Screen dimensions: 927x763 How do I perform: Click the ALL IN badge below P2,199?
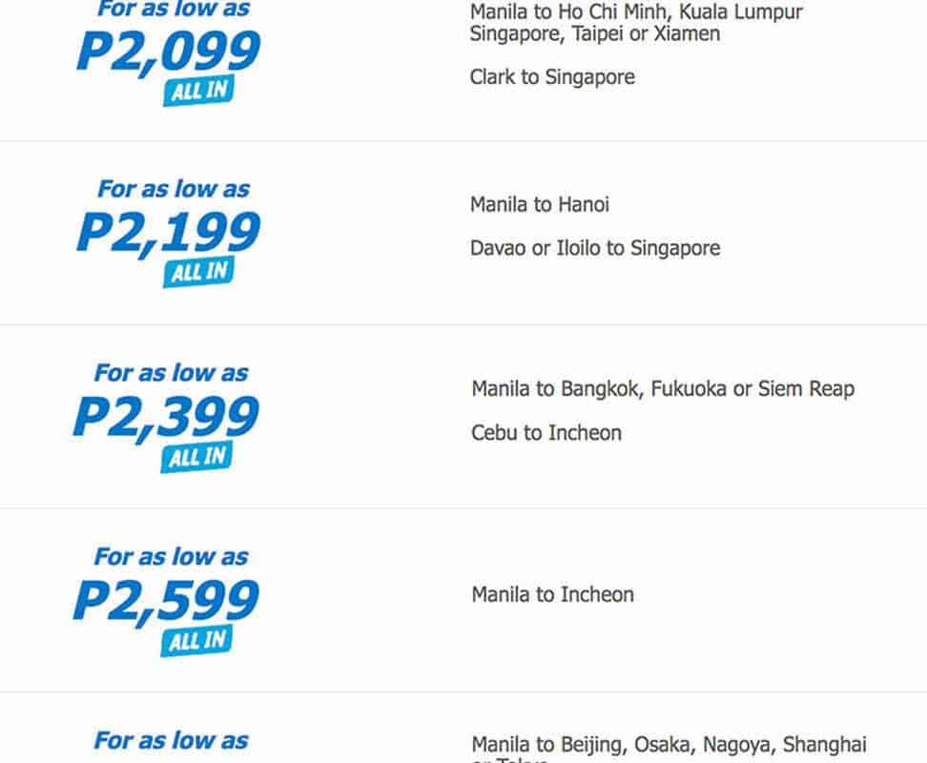click(198, 273)
